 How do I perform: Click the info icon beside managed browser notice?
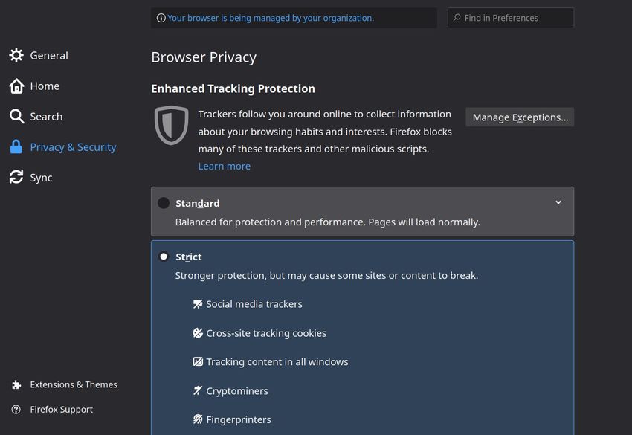pos(161,18)
